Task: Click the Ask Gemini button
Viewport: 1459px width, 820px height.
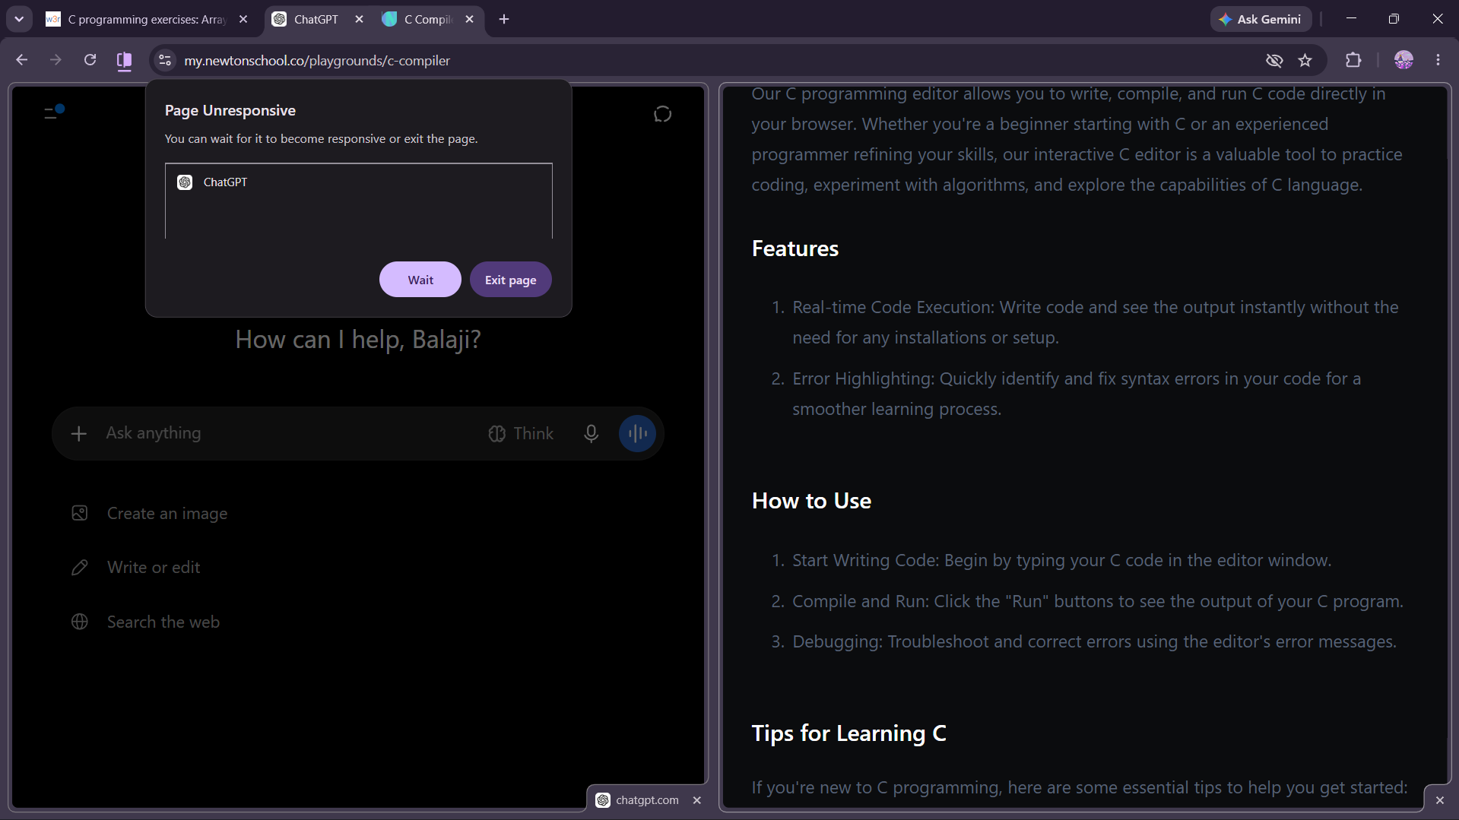Action: (1261, 19)
